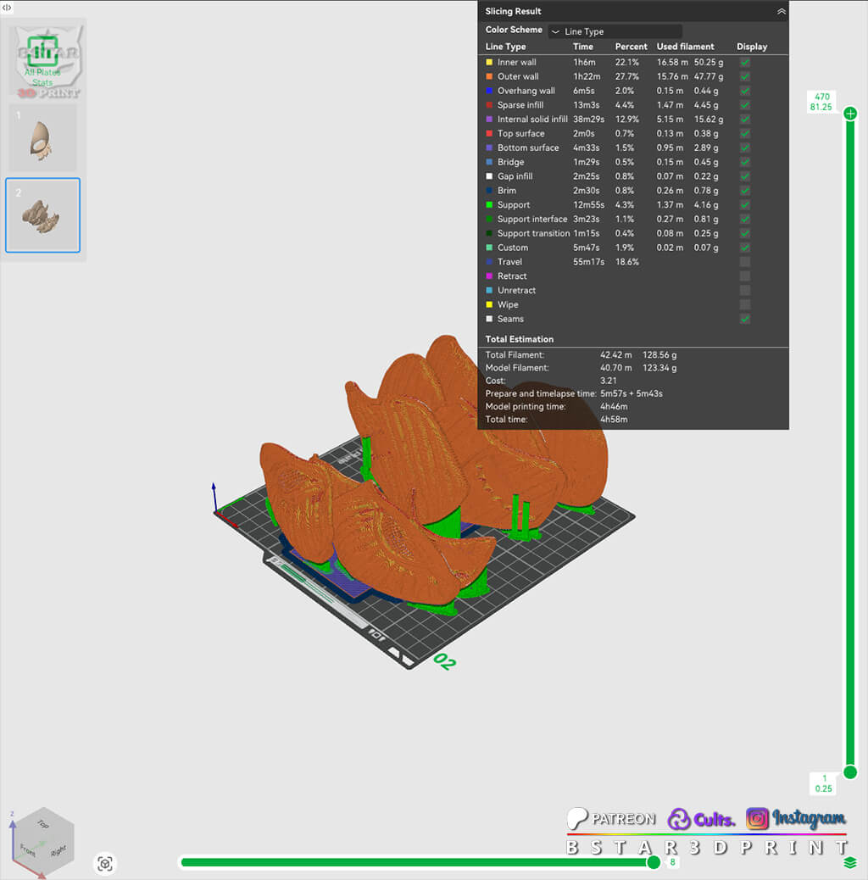Click the 'Top surface' row label
The image size is (868, 880).
tap(520, 134)
